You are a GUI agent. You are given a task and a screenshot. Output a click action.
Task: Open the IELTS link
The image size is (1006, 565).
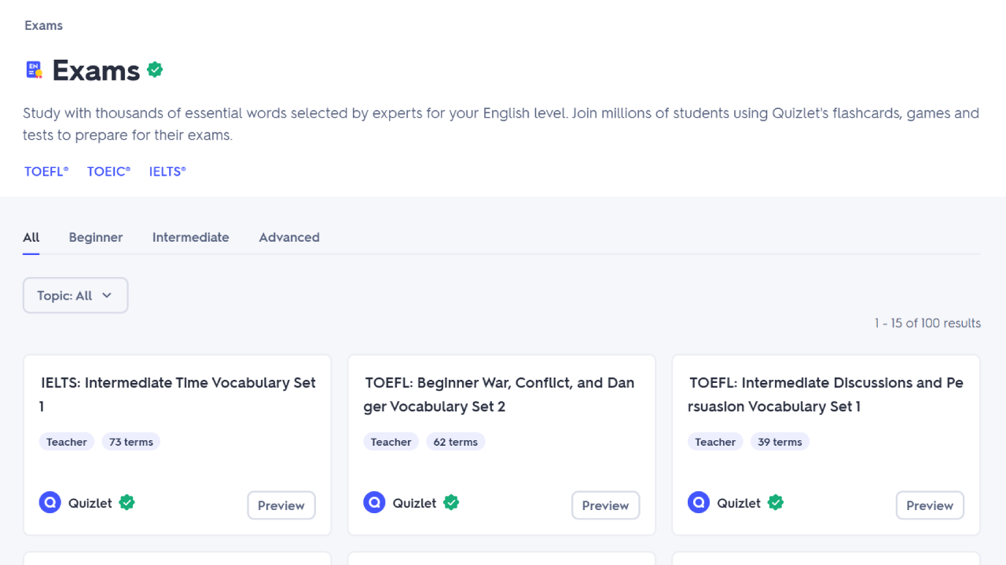point(167,171)
